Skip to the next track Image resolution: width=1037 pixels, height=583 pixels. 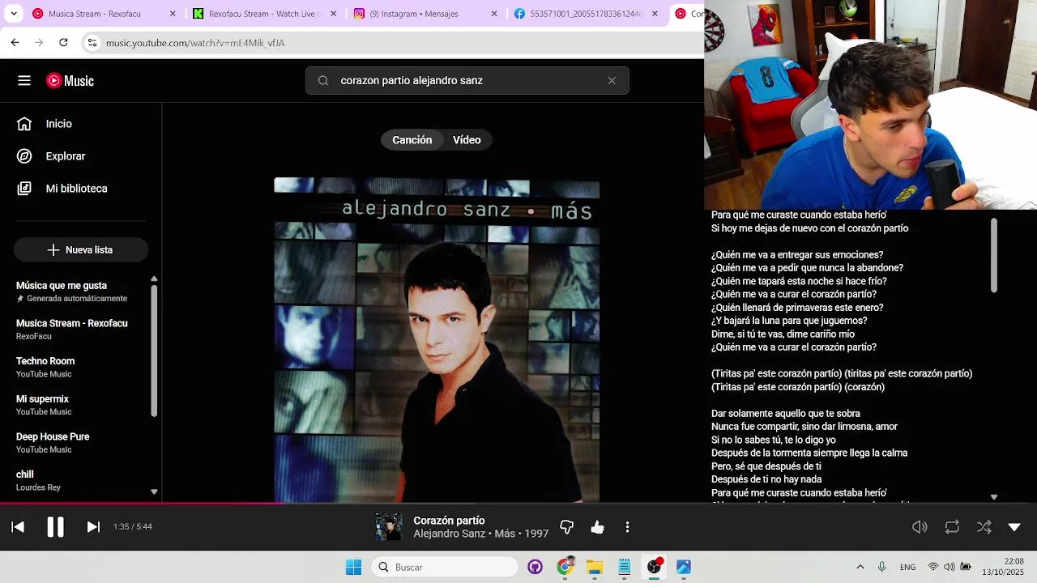(93, 527)
